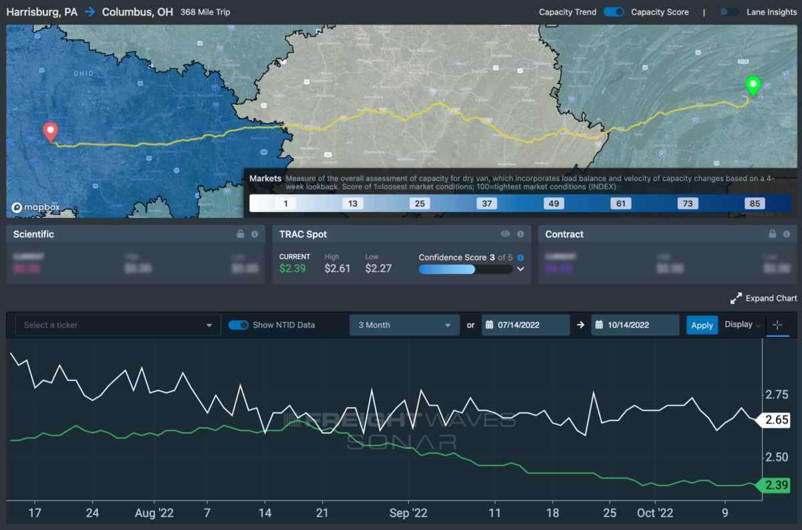Open the Select a ticker dropdown
This screenshot has width=802, height=530.
(x=118, y=325)
